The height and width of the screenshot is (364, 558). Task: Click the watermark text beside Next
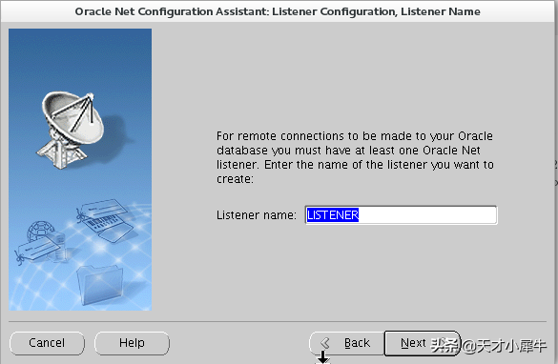pos(488,345)
